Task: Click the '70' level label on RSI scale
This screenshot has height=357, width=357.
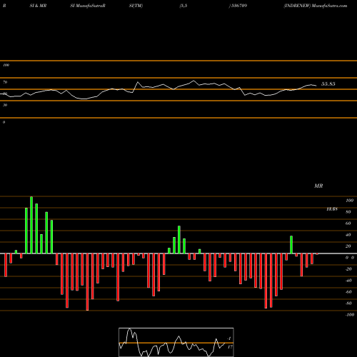Action: pyautogui.click(x=5, y=82)
